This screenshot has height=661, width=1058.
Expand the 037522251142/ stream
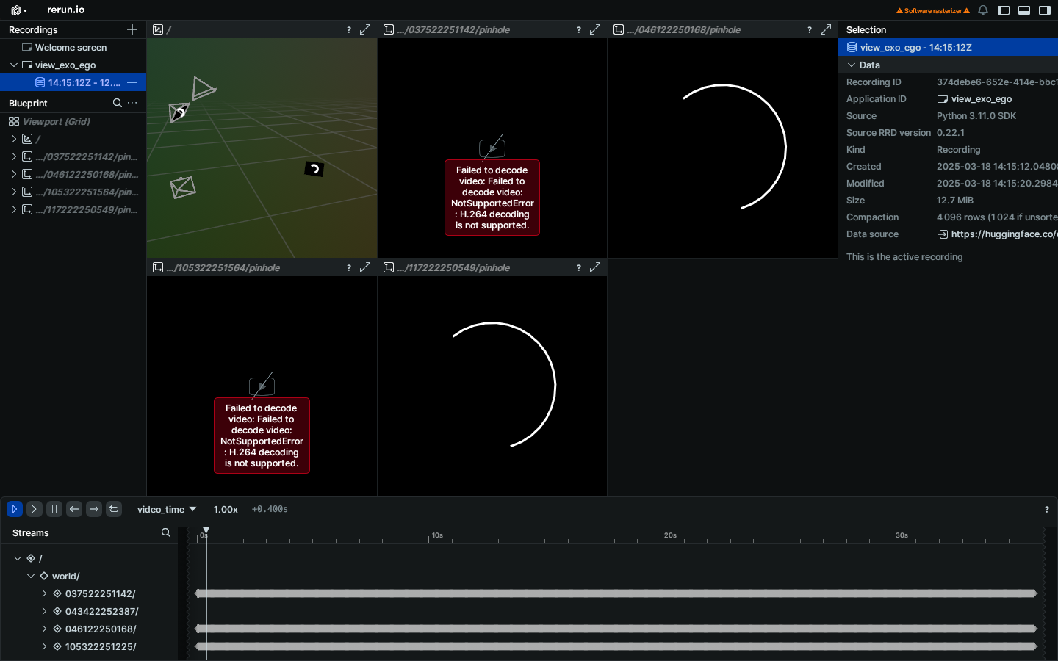[x=44, y=593]
